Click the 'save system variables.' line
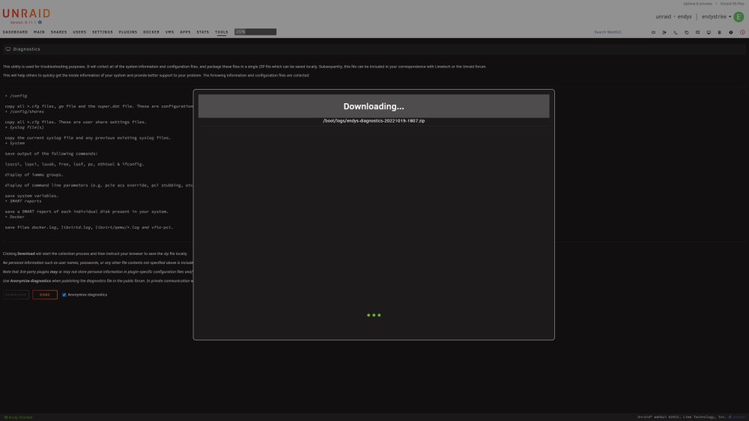This screenshot has height=421, width=749. (x=31, y=195)
